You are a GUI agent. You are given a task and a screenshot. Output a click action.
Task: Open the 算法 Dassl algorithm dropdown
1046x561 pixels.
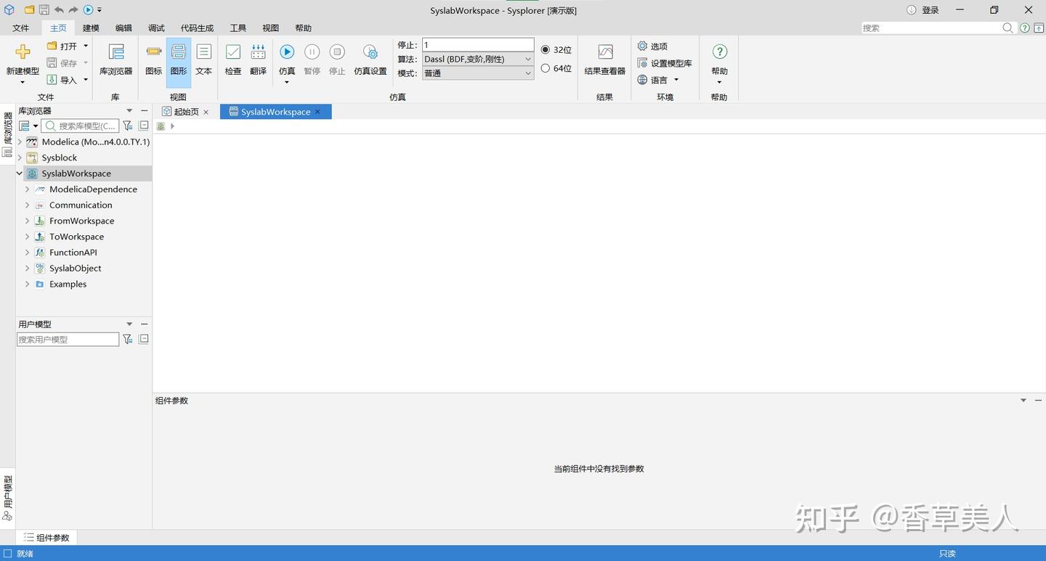478,59
